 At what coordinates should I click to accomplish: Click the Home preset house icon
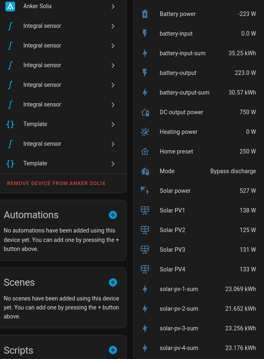(145, 151)
